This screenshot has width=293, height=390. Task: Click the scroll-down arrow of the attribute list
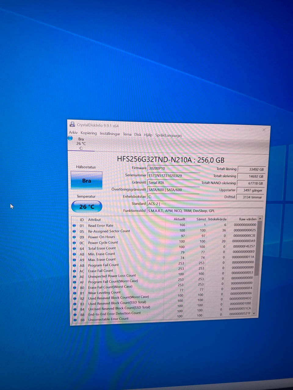coord(254,313)
